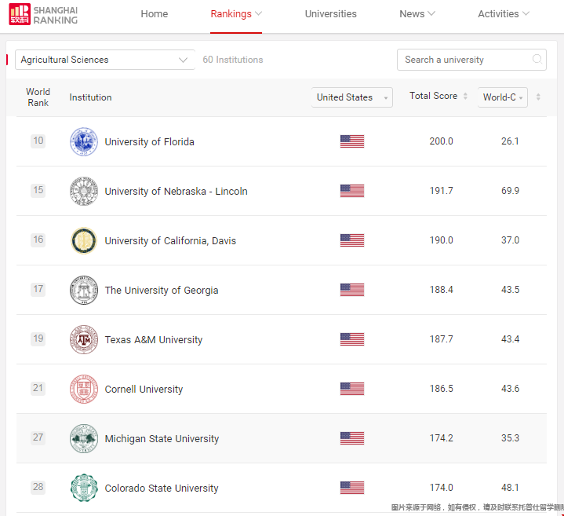
Task: Click US flag in Cornell University row
Action: [352, 389]
